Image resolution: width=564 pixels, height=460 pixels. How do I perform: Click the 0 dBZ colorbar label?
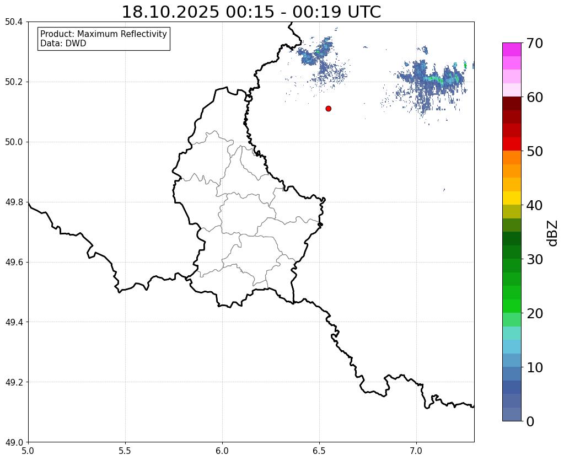click(530, 421)
